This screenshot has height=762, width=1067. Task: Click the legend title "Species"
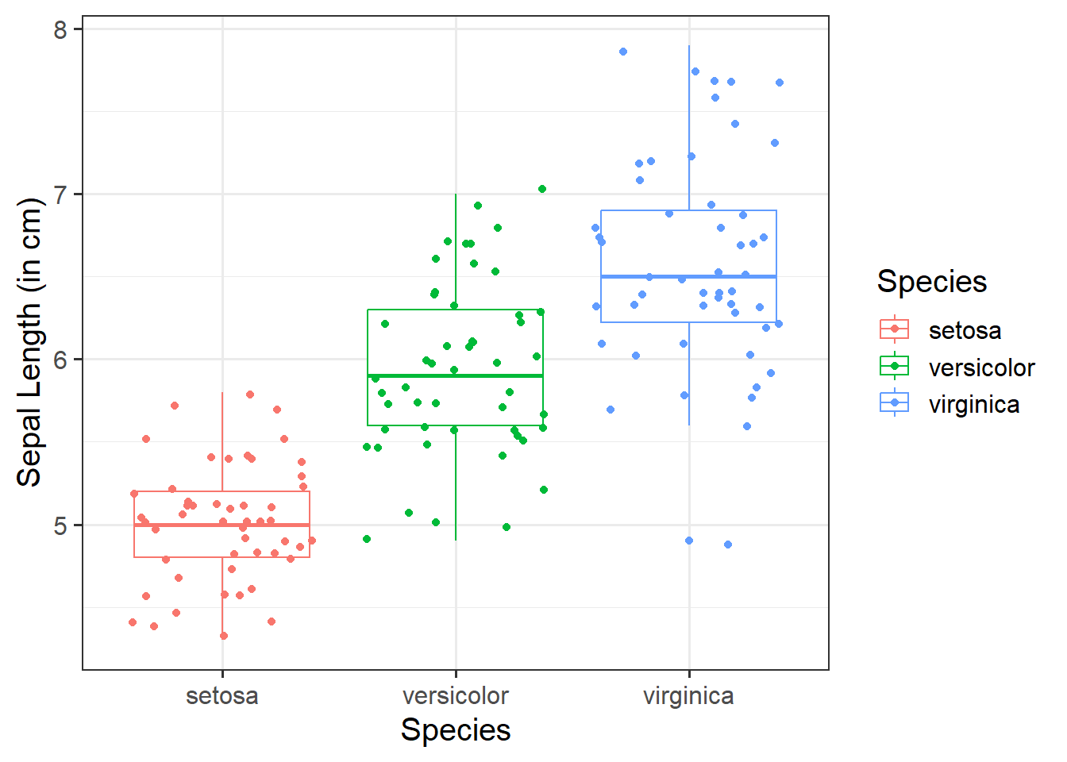tap(932, 282)
